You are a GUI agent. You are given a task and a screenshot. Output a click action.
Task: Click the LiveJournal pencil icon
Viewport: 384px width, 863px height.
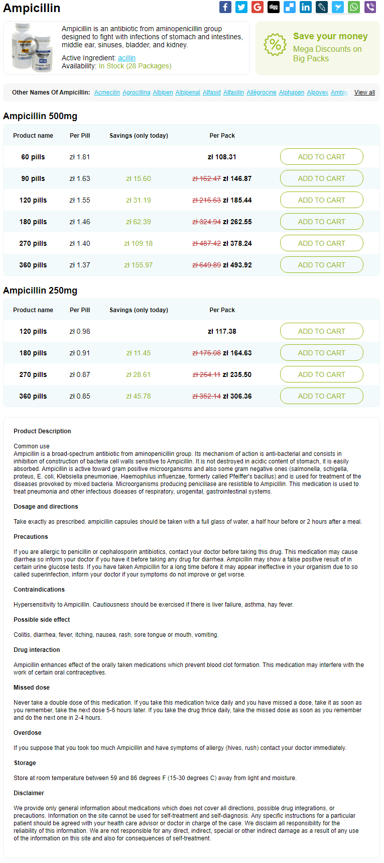(x=322, y=7)
